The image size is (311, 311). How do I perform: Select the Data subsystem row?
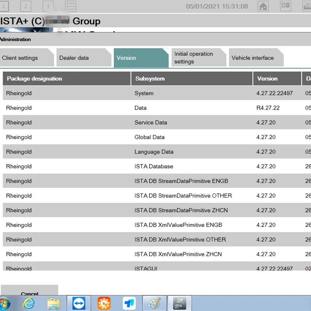coord(157,108)
